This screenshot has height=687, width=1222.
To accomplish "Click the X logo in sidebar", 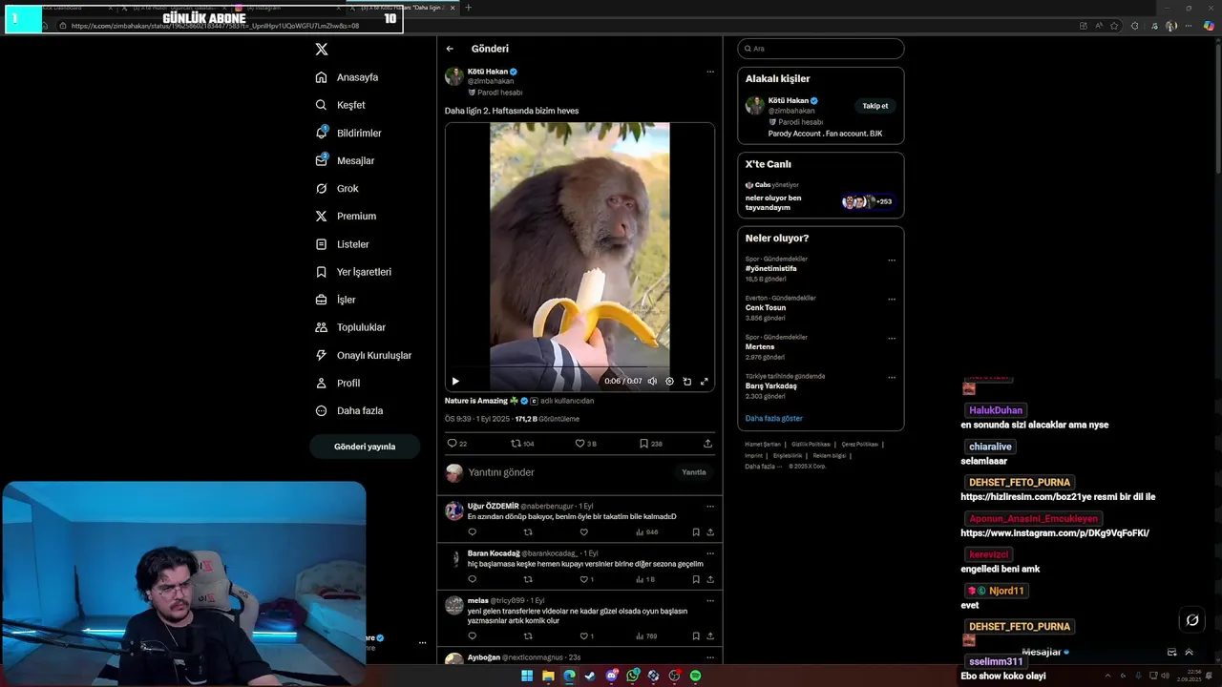I will [322, 49].
